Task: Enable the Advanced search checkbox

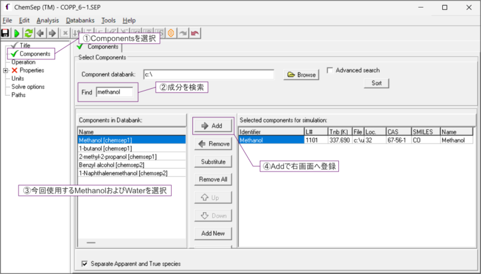Action: 330,70
